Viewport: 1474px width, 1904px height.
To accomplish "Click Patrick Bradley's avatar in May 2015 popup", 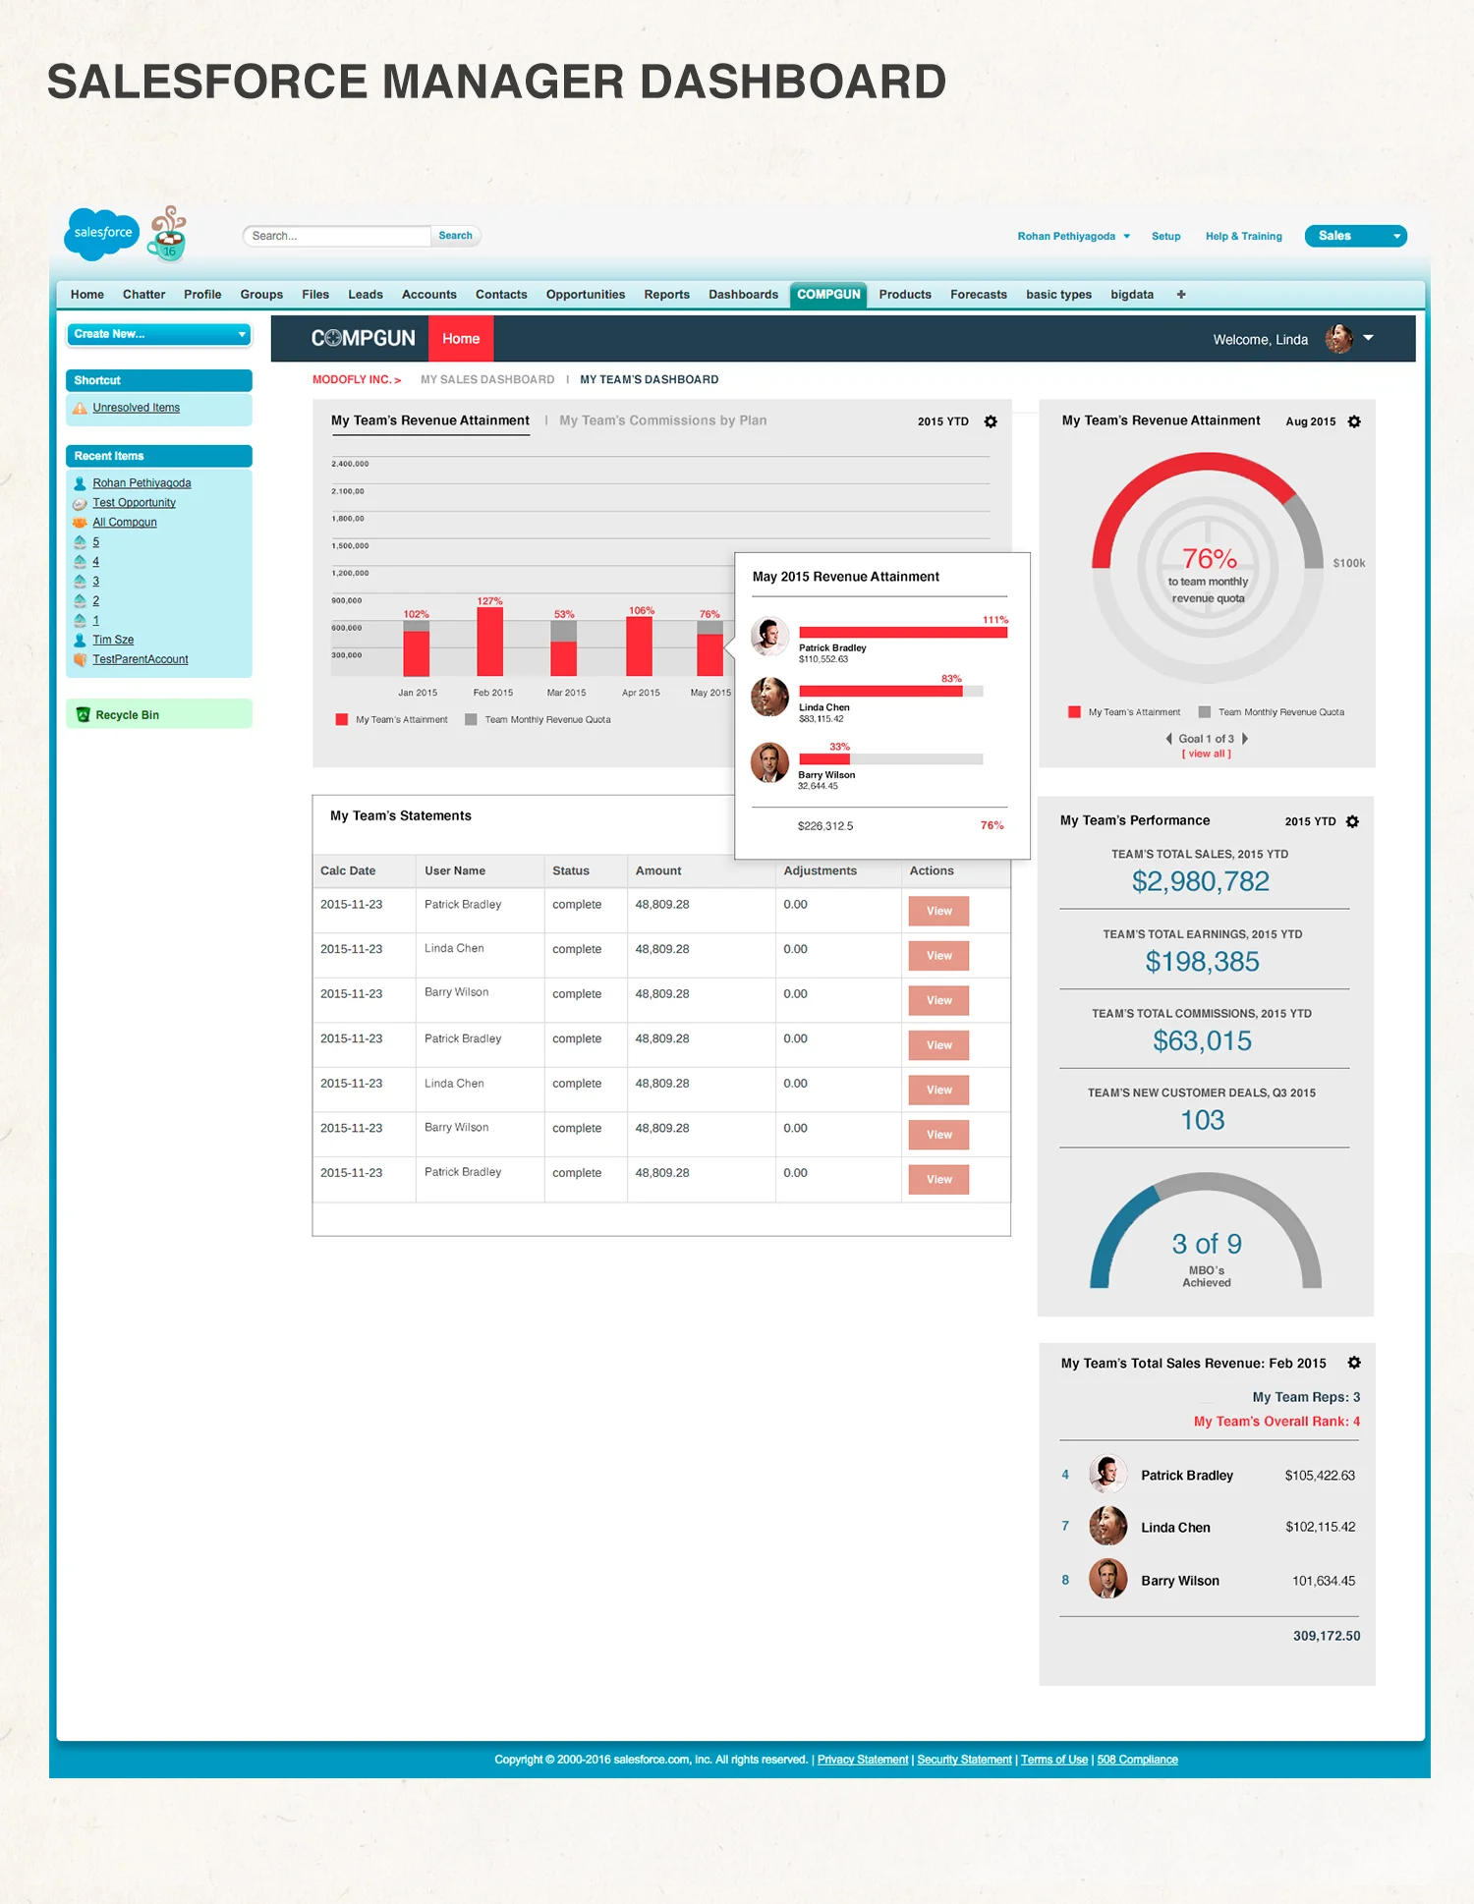I will (770, 637).
